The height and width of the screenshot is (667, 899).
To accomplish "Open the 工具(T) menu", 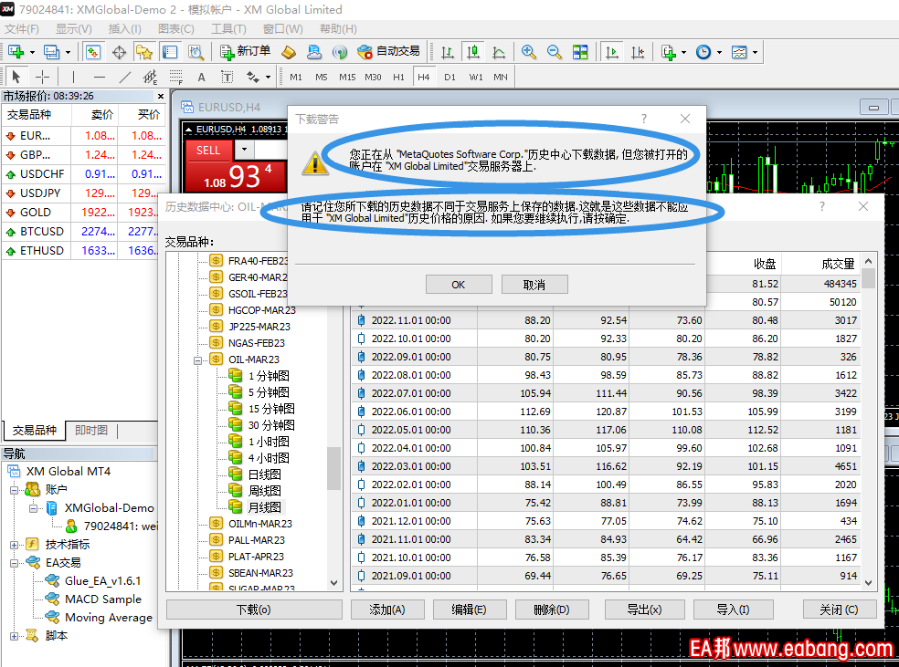I will click(228, 28).
